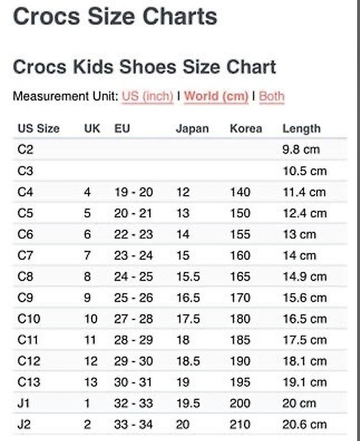The width and height of the screenshot is (360, 441).
Task: Choose the Both measurement unit link
Action: 272,96
